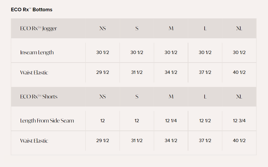
Task: Click Jogger waist elastic value 40 1/2
Action: coord(239,72)
